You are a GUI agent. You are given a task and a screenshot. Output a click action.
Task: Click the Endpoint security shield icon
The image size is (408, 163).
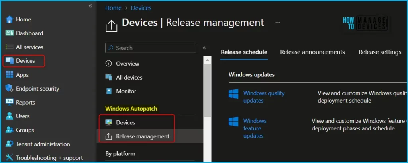pos(10,89)
